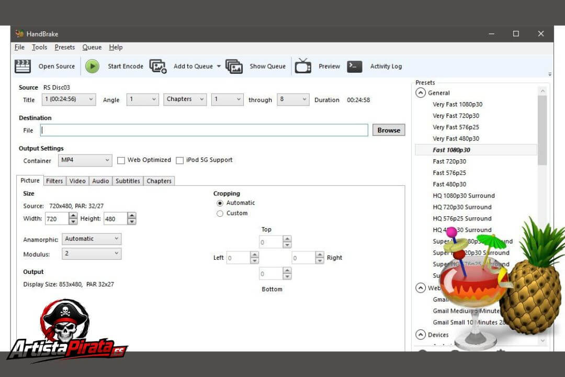
Task: Click the Width value field
Action: tap(56, 219)
